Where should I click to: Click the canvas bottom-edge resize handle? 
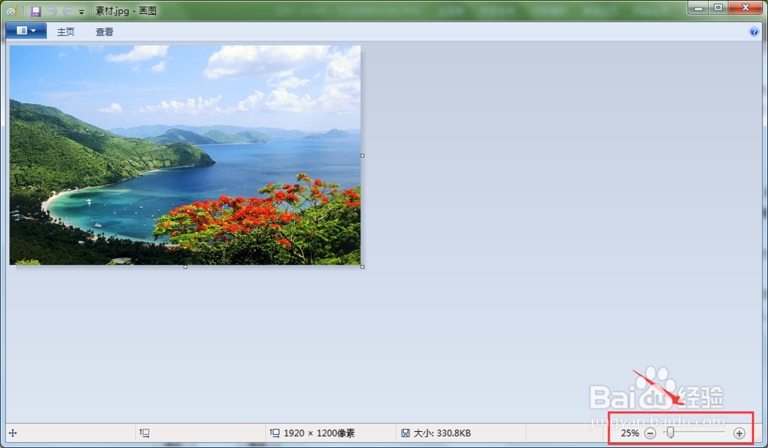click(185, 267)
